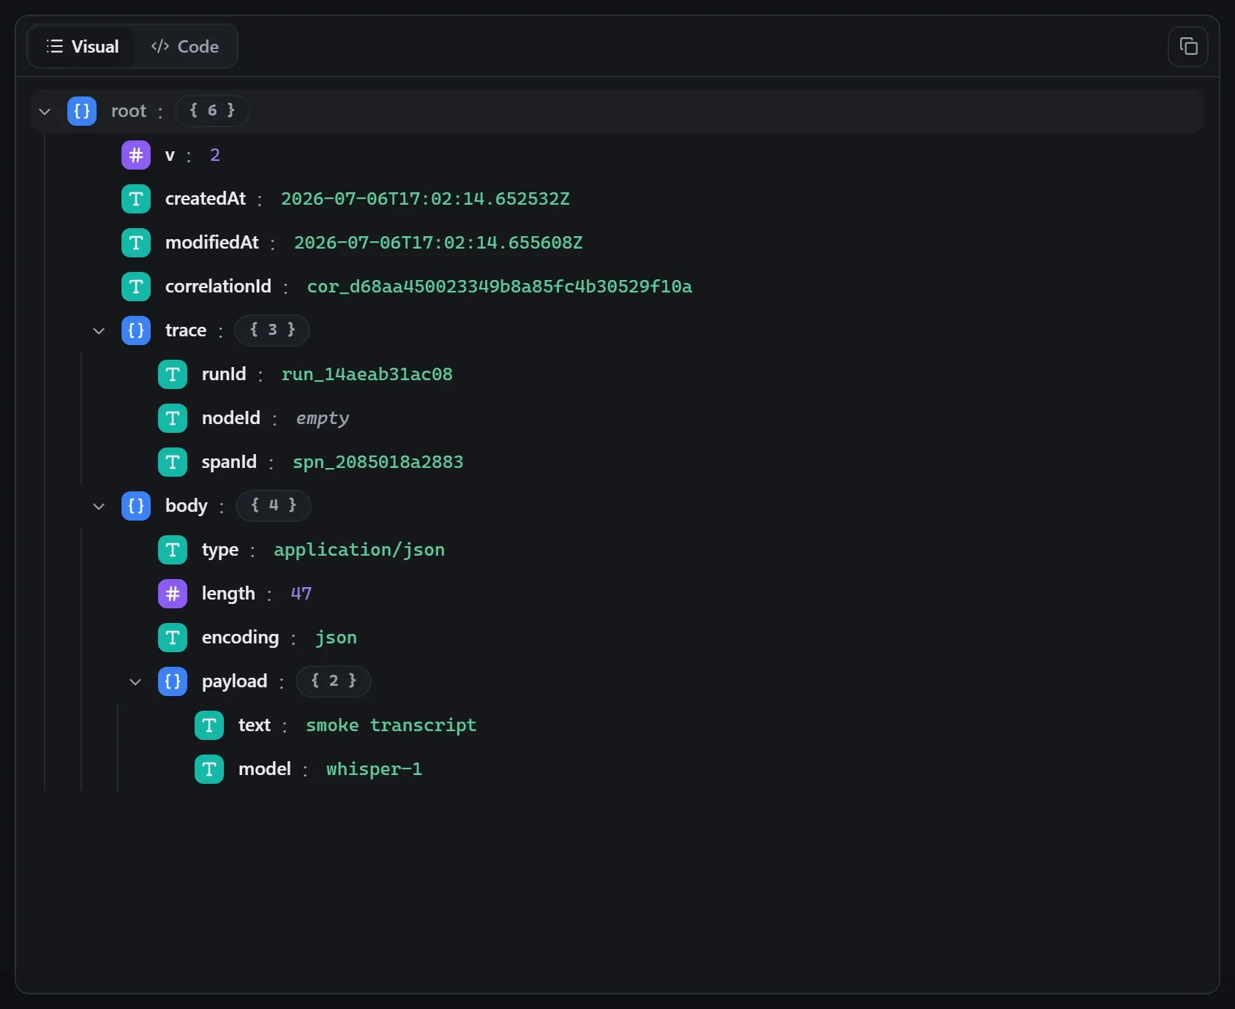Select the spanId value spn_2085018a2883
Screen dimensions: 1235x1009
378,462
